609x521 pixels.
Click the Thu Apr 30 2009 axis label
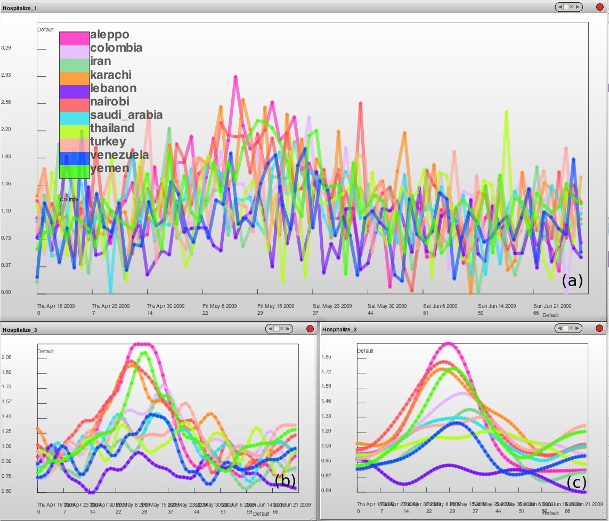165,306
